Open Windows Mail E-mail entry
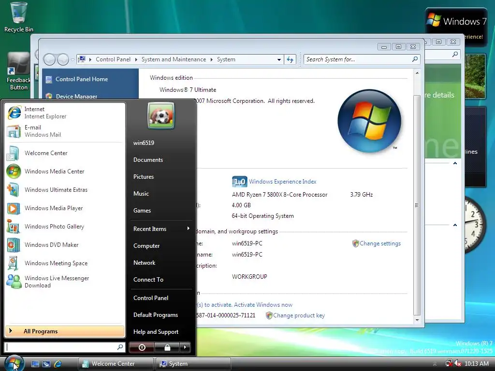Image resolution: width=495 pixels, height=371 pixels. pos(65,131)
